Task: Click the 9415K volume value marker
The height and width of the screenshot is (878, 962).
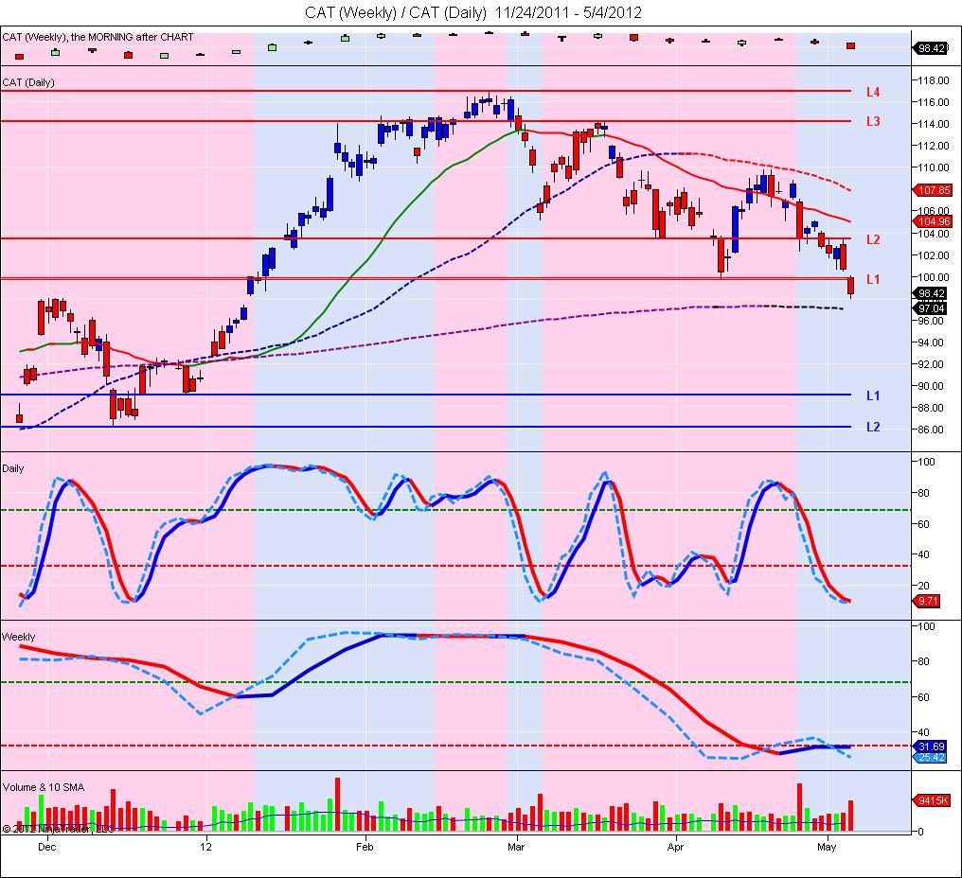Action: (933, 800)
